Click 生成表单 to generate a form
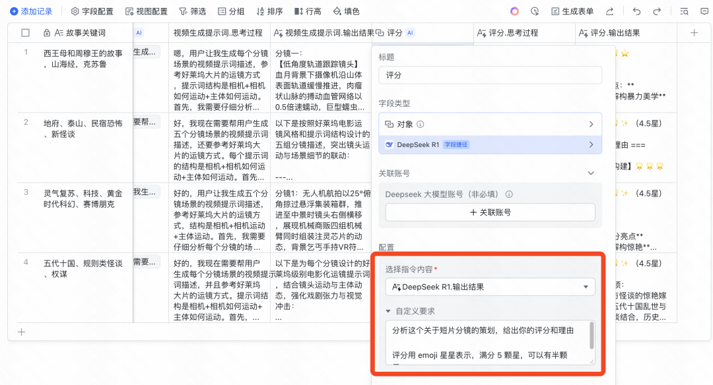Screen dimensions: 713x385 tap(572, 11)
